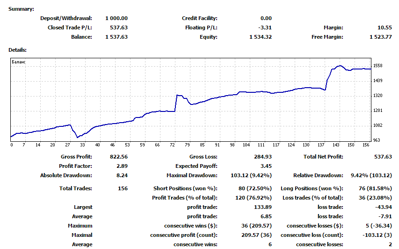Click the Total Trades value 156
Screen dimensions: 399x249
click(123, 188)
